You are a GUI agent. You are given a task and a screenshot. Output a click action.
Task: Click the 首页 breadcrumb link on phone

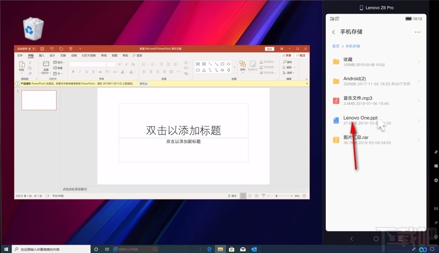pos(336,46)
